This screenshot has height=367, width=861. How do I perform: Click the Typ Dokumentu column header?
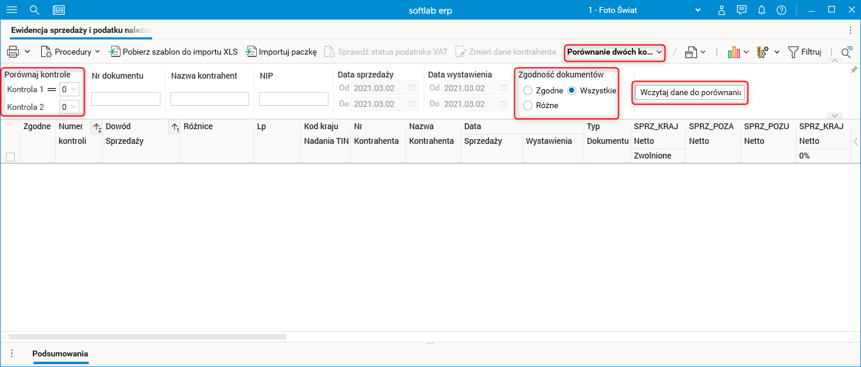(607, 141)
